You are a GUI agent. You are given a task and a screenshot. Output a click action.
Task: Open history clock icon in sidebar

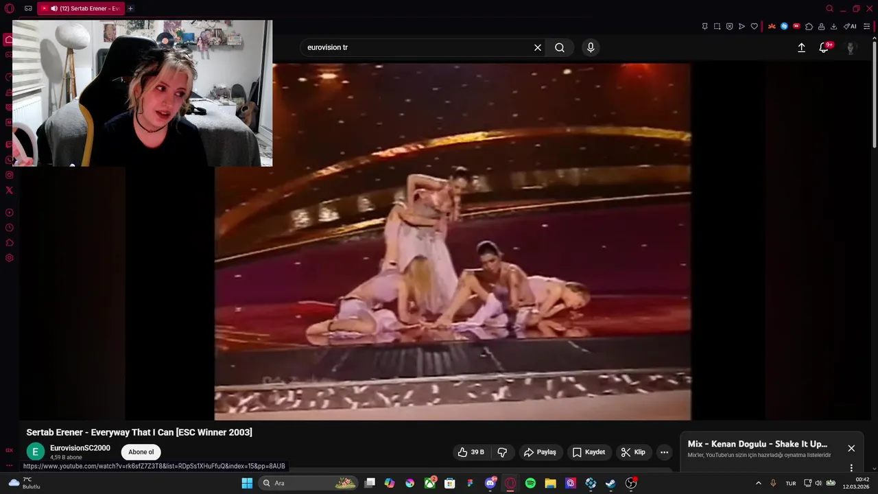(x=9, y=228)
